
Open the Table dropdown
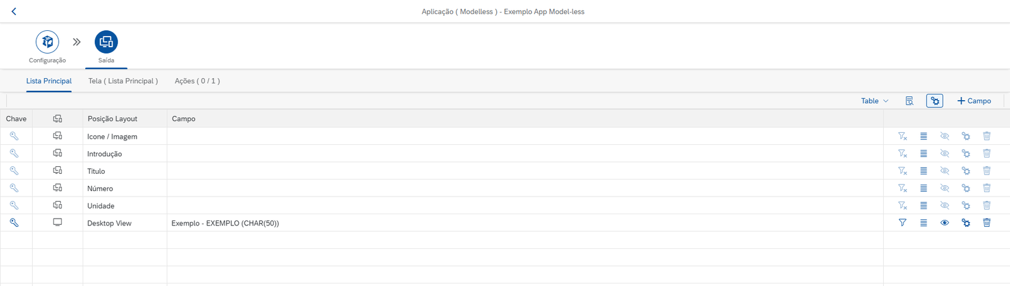click(875, 101)
